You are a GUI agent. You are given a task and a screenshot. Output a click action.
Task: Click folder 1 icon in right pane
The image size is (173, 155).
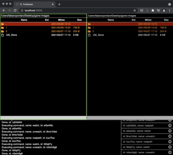(89, 28)
